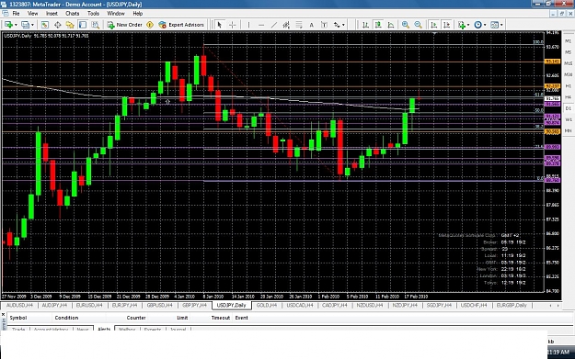The image size is (575, 359).
Task: Open the Strategy Tester magnifier icon
Action: pos(96,25)
